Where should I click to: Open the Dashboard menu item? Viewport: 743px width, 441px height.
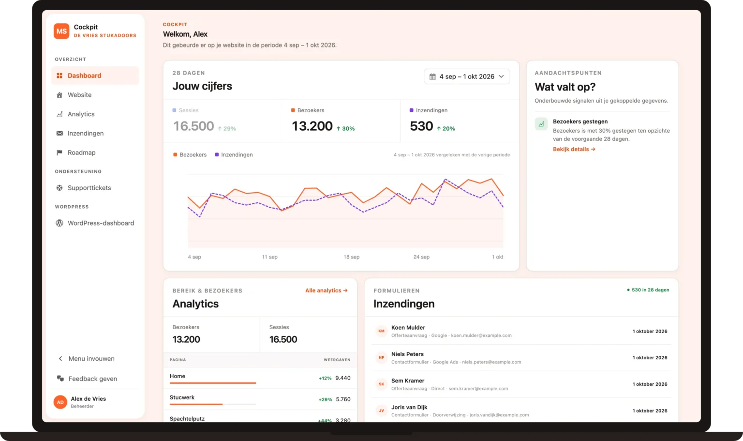tap(95, 76)
